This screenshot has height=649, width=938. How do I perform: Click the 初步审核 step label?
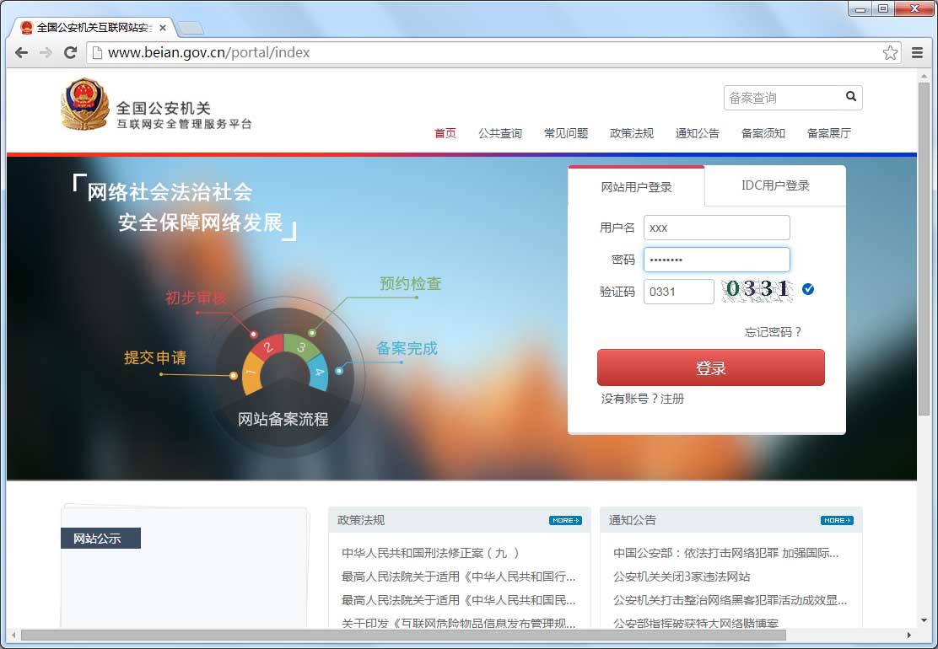pos(196,297)
